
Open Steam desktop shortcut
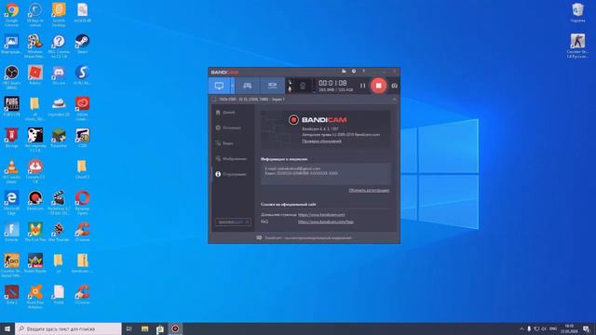coord(82,44)
